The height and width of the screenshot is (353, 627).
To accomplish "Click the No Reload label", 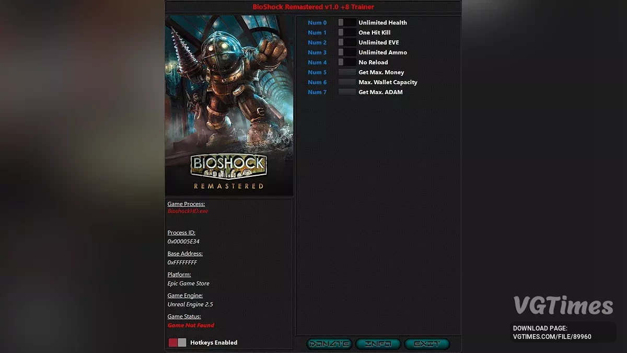I will 373,62.
